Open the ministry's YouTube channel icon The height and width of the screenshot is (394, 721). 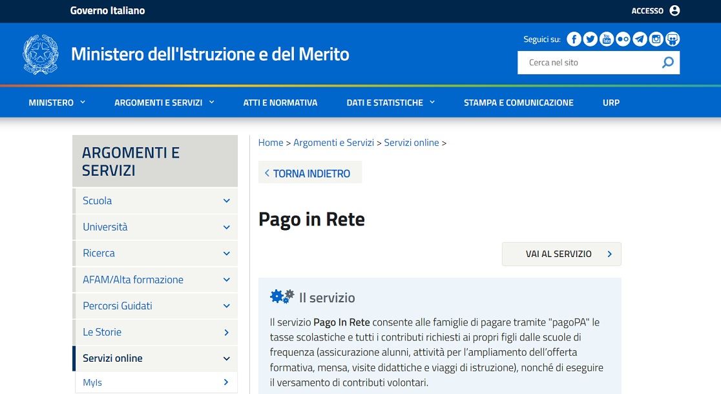pyautogui.click(x=607, y=39)
